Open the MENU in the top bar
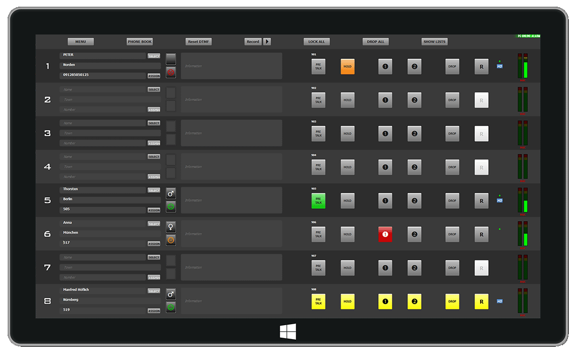The width and height of the screenshot is (575, 352). 80,42
